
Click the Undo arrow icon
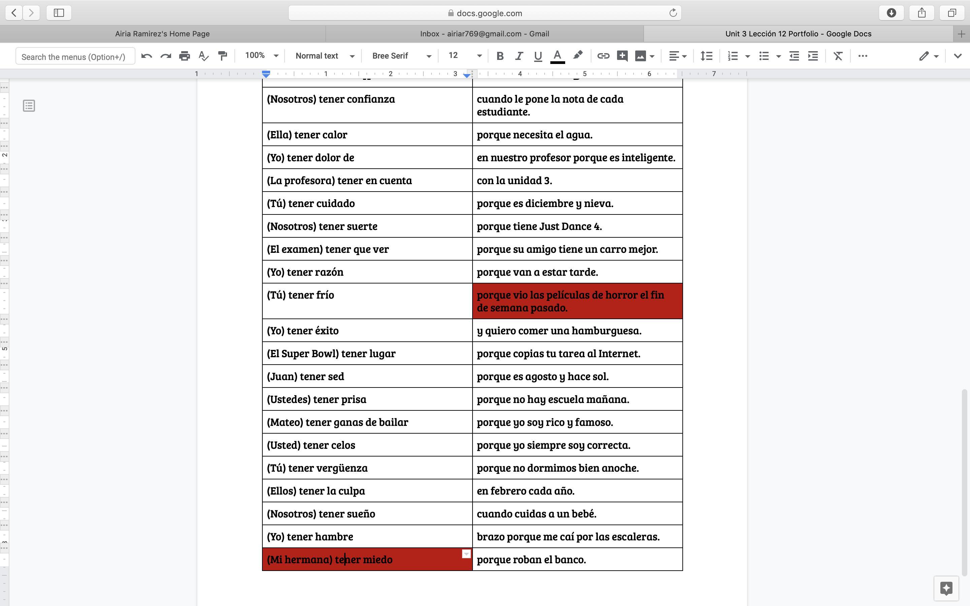(147, 56)
